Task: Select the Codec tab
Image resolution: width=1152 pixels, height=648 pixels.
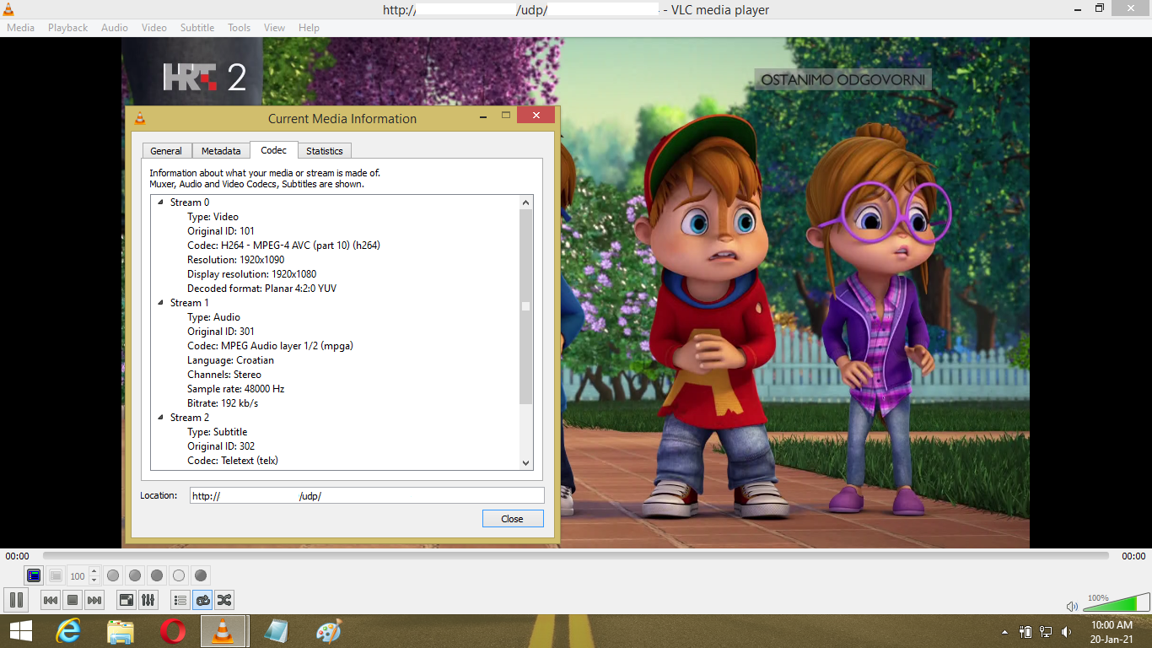Action: (x=274, y=150)
